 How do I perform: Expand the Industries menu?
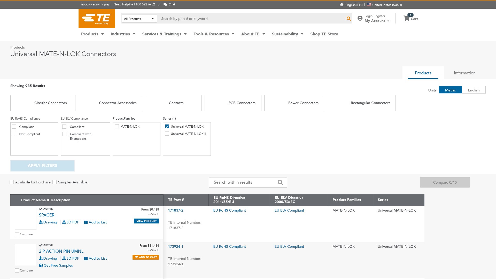123,34
